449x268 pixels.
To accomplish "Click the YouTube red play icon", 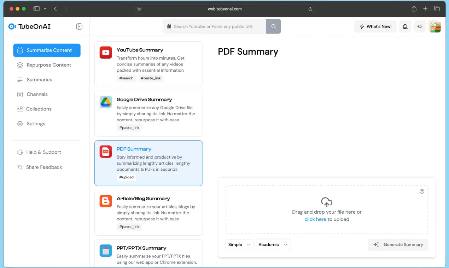I will 106,53.
